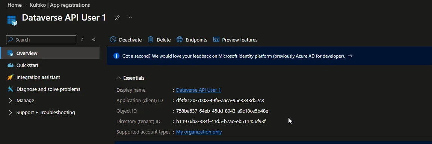Click the Object ID value 758ba637
Image resolution: width=432 pixels, height=144 pixels.
tap(222, 111)
